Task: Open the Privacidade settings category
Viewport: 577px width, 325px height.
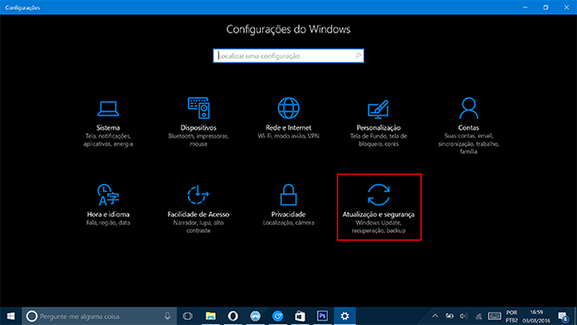Action: [288, 205]
